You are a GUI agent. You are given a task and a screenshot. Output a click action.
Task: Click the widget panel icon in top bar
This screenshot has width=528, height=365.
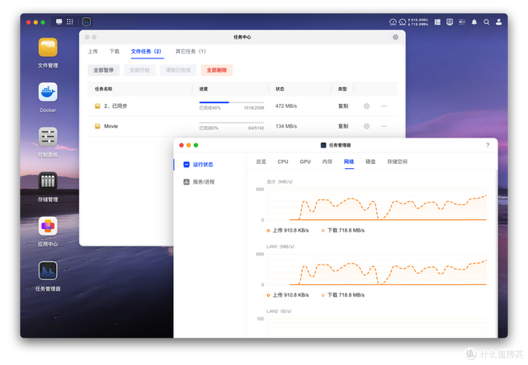click(x=437, y=22)
